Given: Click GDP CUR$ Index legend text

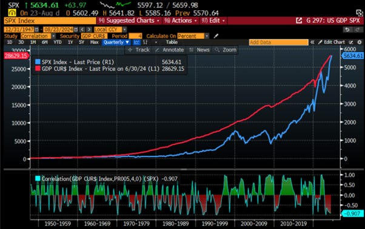Looking at the screenshot, I should coord(101,69).
